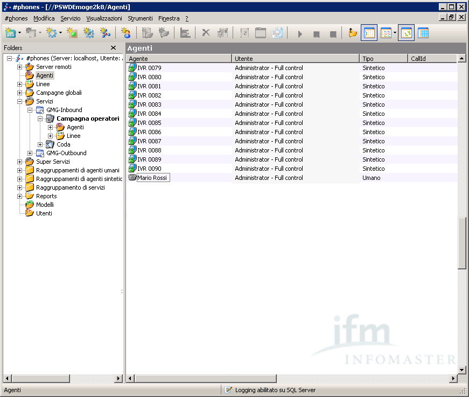The image size is (469, 397).
Task: Click the new double-gear toolbar icon
Action: (x=88, y=33)
